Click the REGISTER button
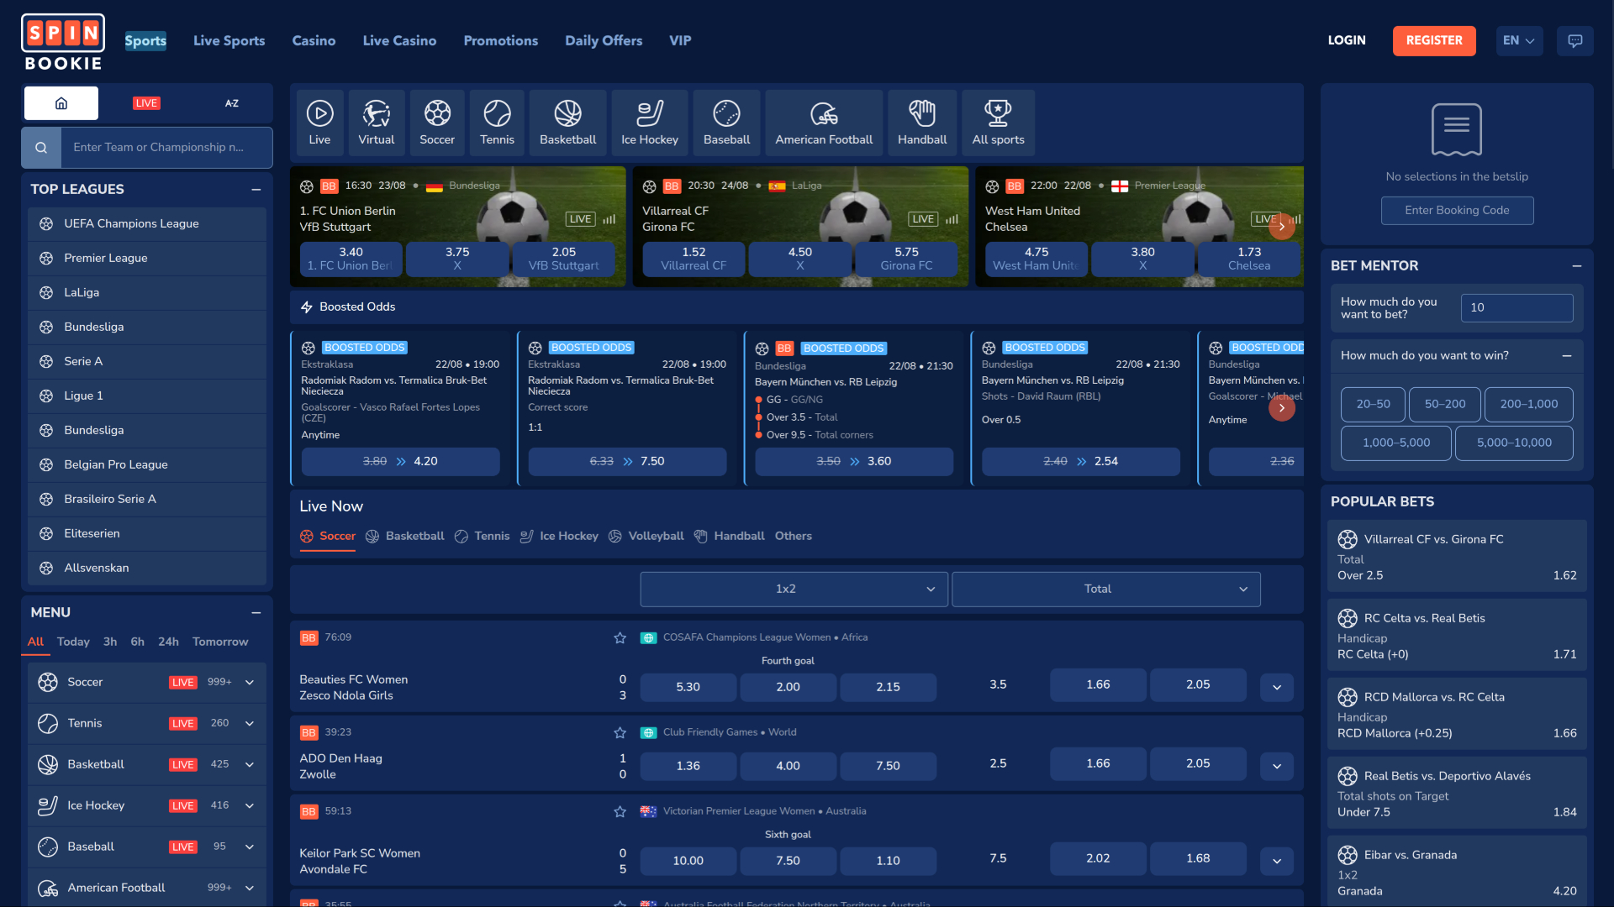Image resolution: width=1614 pixels, height=907 pixels. (x=1434, y=39)
